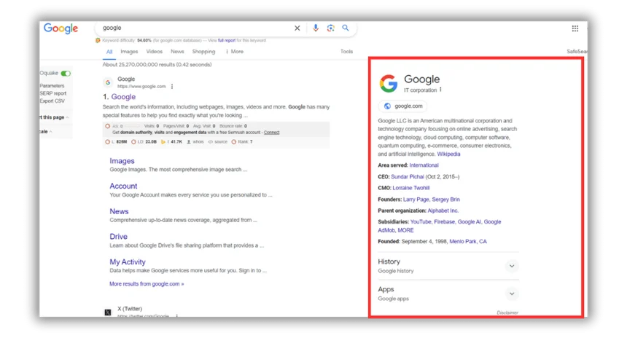
Task: Open the three-dot menu next to IT corporation
Action: coord(440,90)
